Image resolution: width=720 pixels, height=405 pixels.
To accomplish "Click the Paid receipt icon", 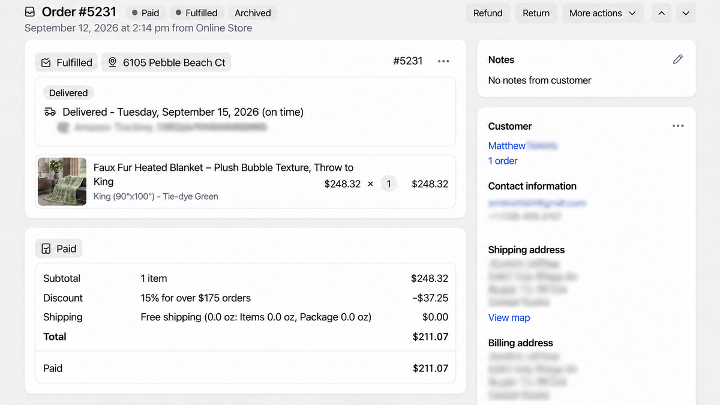I will [x=46, y=249].
